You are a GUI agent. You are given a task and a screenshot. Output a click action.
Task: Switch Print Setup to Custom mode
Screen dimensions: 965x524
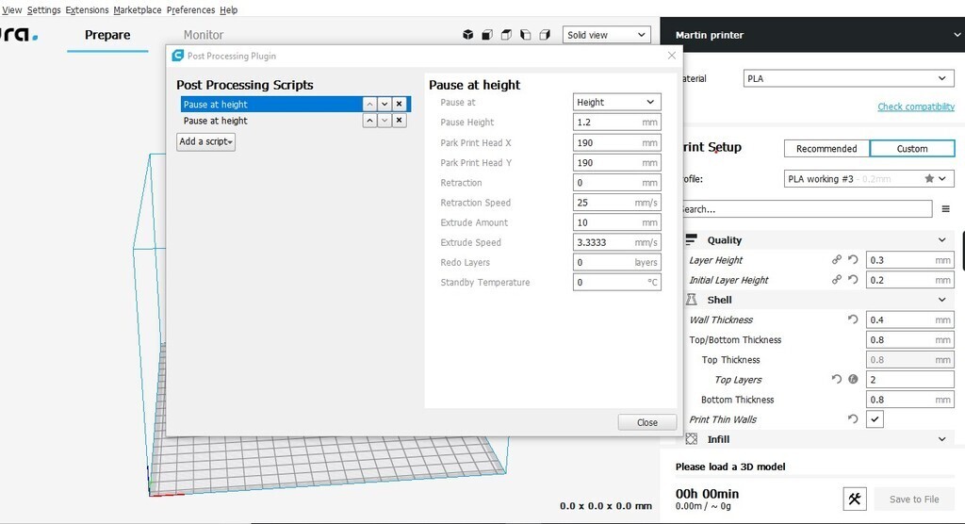tap(912, 148)
